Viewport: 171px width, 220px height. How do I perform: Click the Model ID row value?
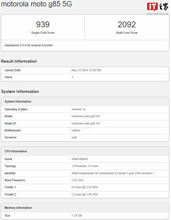click(x=85, y=123)
